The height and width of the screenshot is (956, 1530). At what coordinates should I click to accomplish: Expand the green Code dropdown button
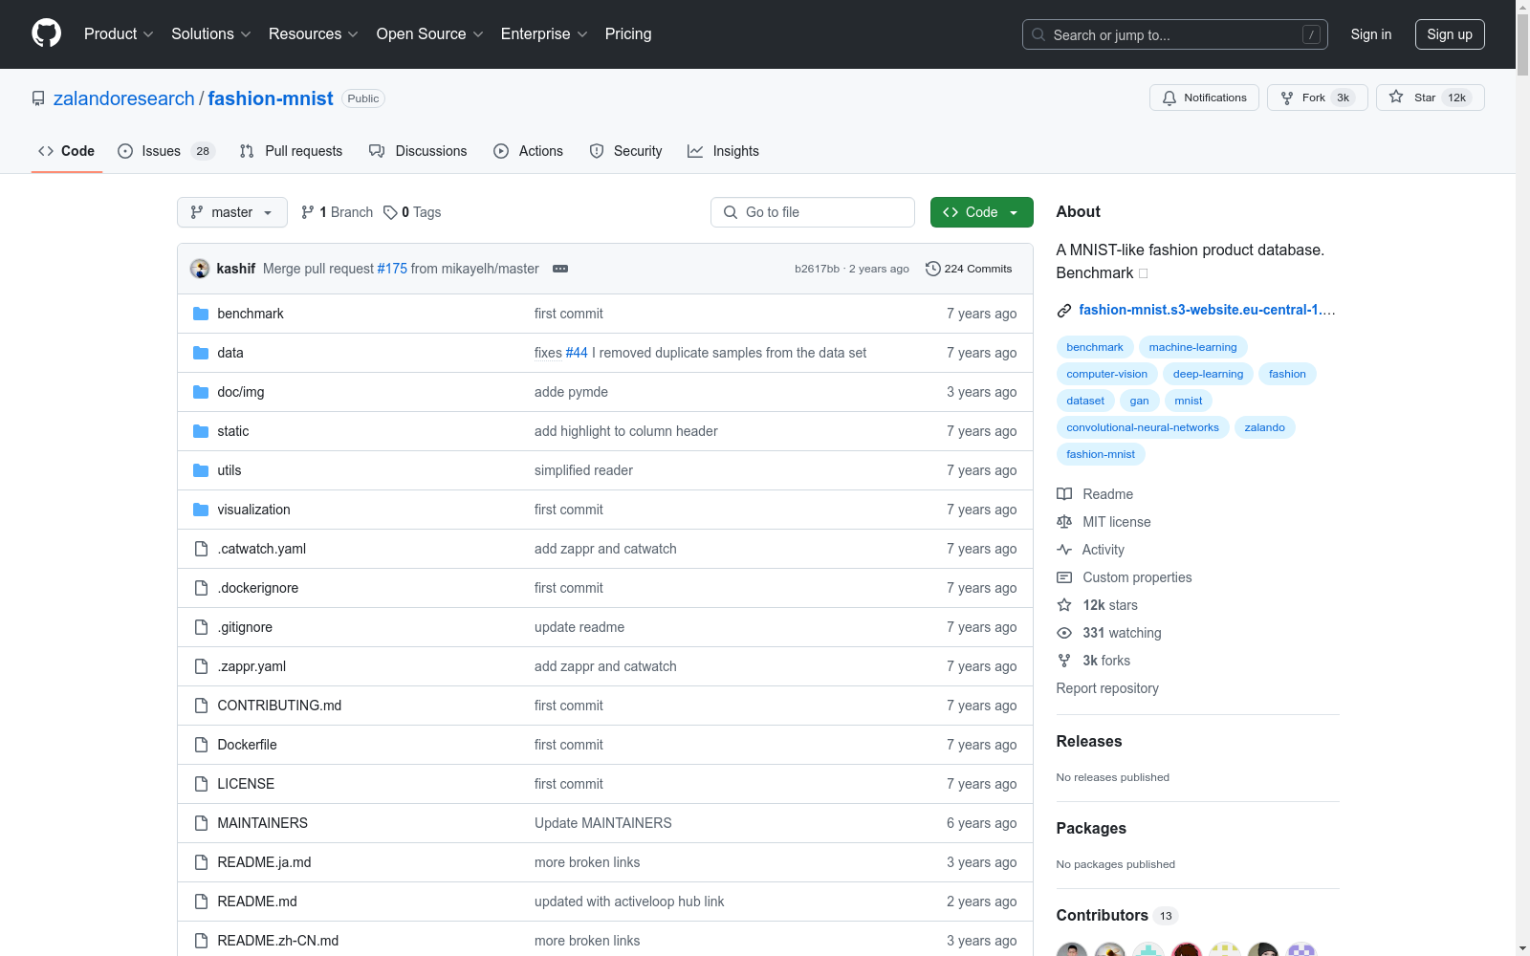(x=981, y=212)
